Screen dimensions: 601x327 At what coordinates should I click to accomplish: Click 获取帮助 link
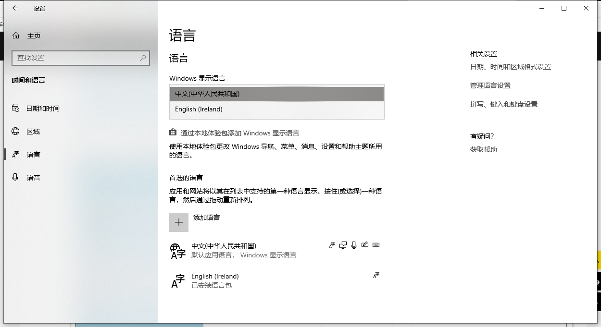[484, 149]
